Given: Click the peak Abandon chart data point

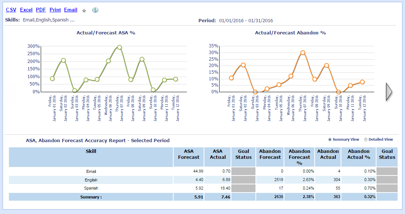Looking at the screenshot, I should tap(303, 53).
